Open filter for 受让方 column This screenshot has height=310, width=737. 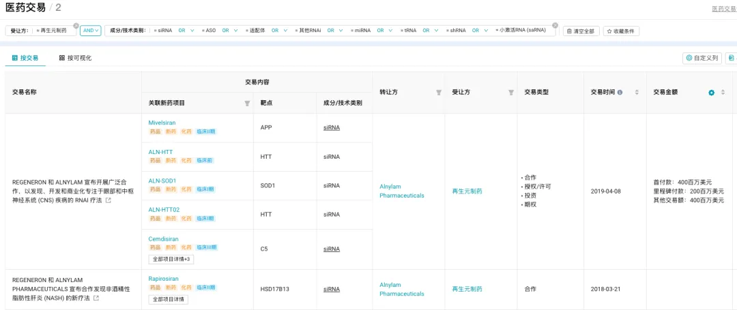[510, 93]
